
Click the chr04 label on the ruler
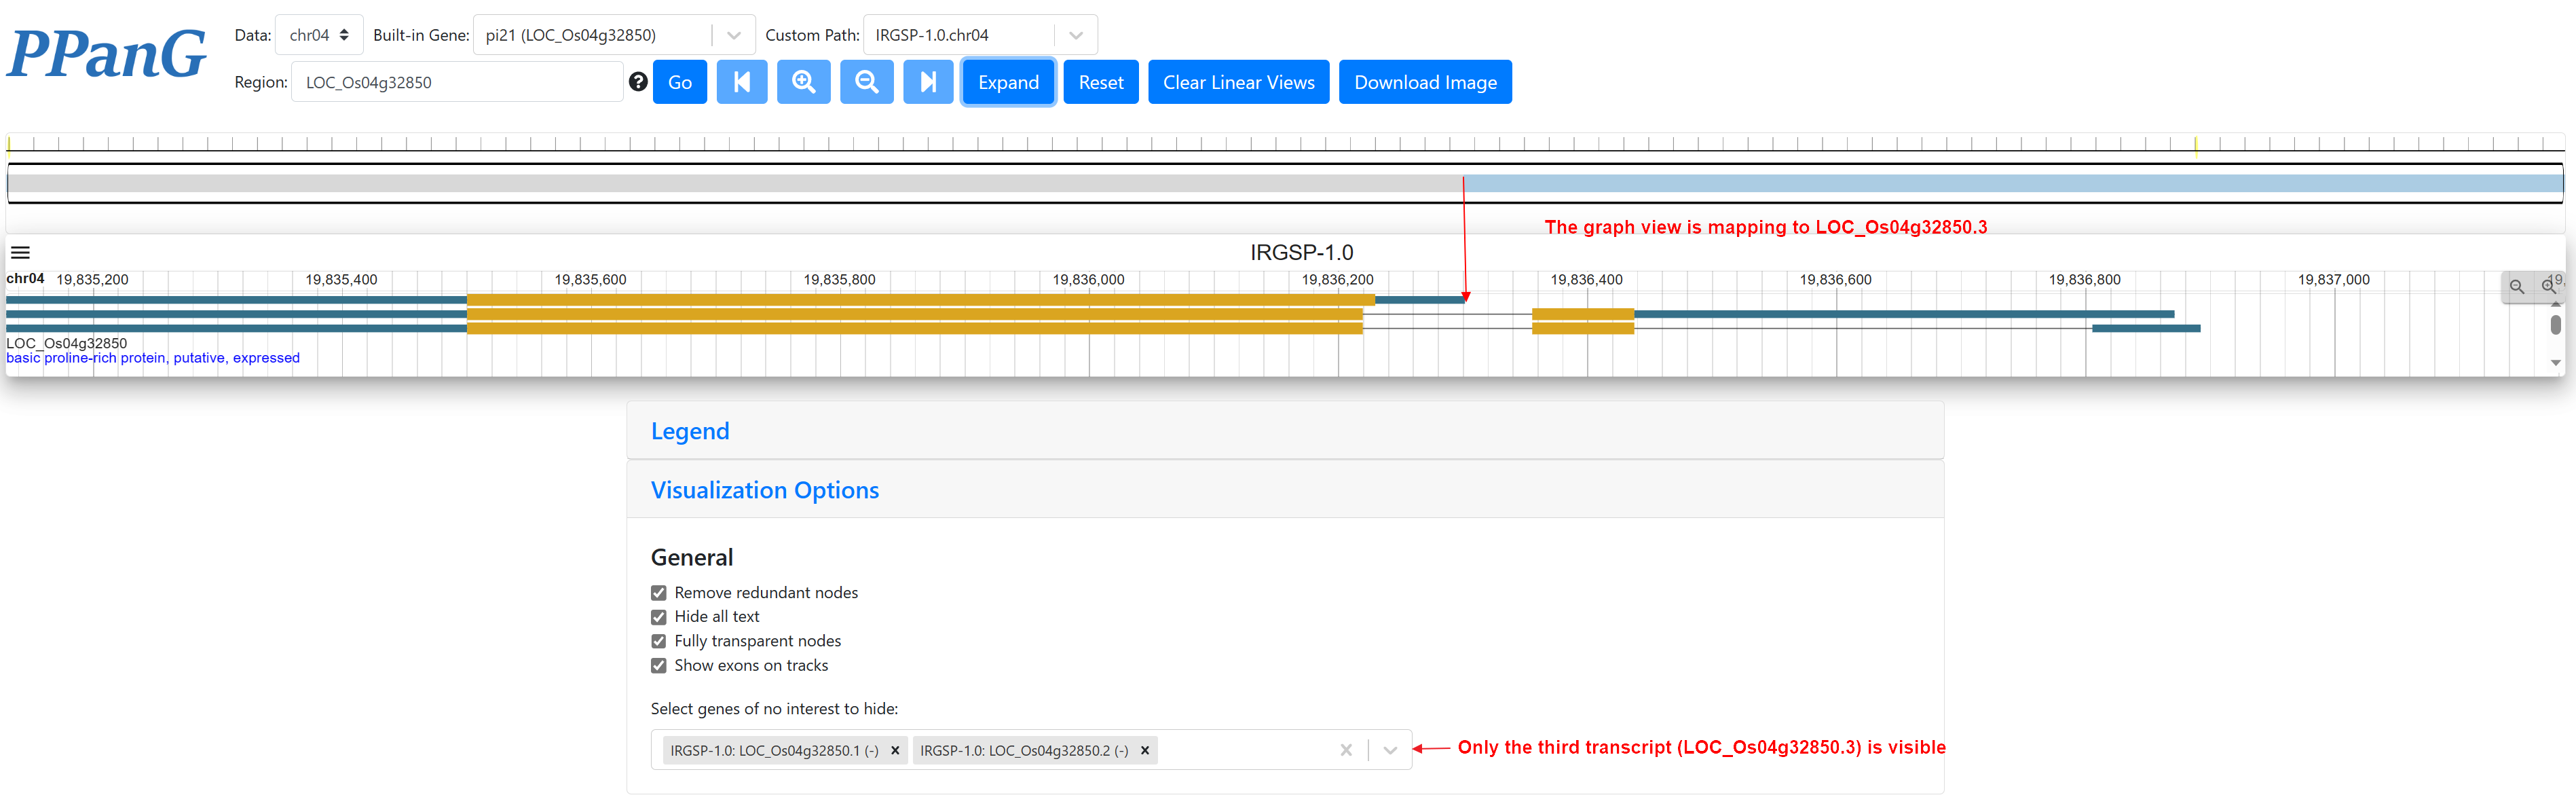point(25,279)
